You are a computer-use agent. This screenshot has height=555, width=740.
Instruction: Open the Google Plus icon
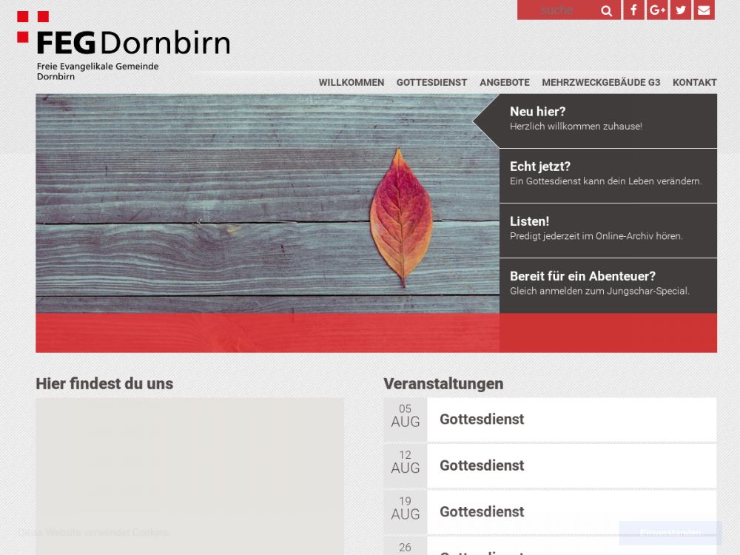(x=657, y=10)
